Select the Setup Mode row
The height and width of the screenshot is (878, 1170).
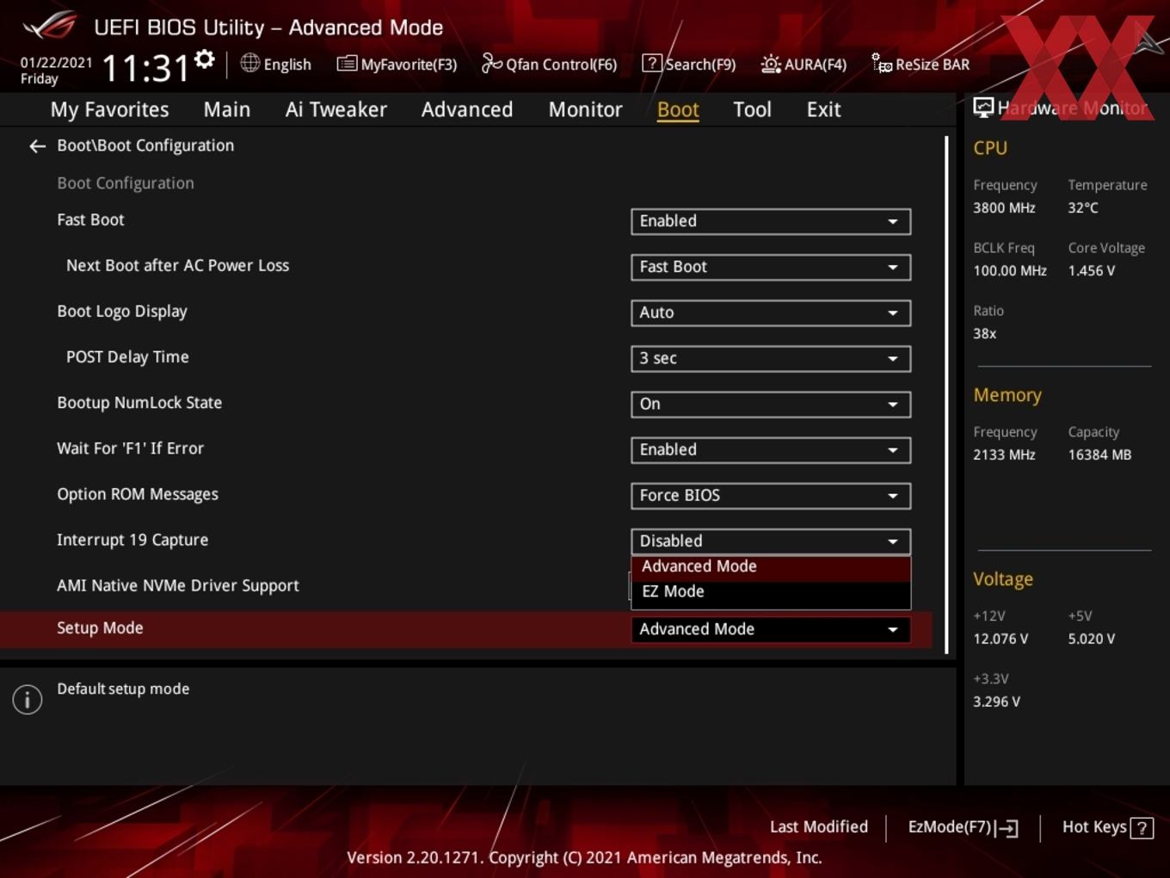coord(465,629)
